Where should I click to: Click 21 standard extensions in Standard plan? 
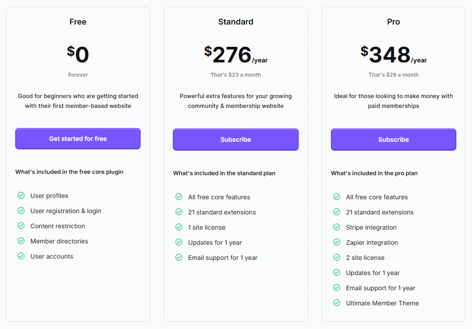point(222,212)
